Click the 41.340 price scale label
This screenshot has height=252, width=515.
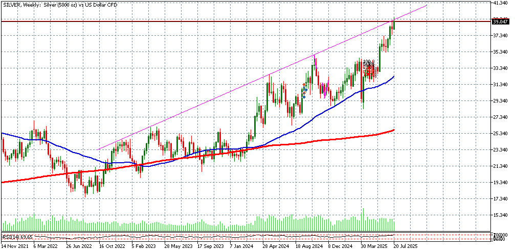[500, 3]
